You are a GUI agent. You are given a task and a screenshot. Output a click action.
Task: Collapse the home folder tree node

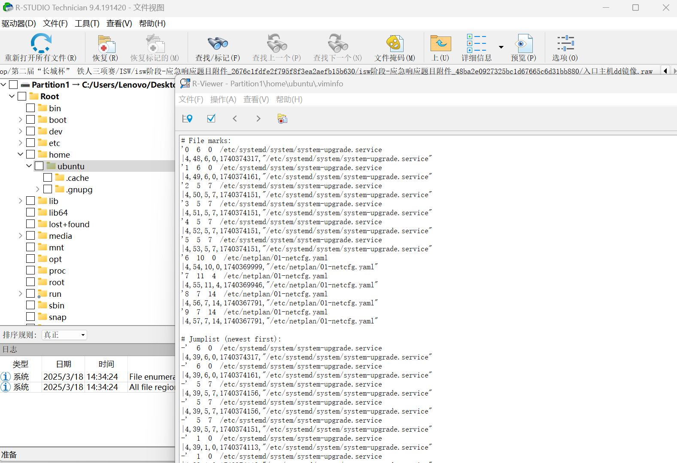coord(20,154)
